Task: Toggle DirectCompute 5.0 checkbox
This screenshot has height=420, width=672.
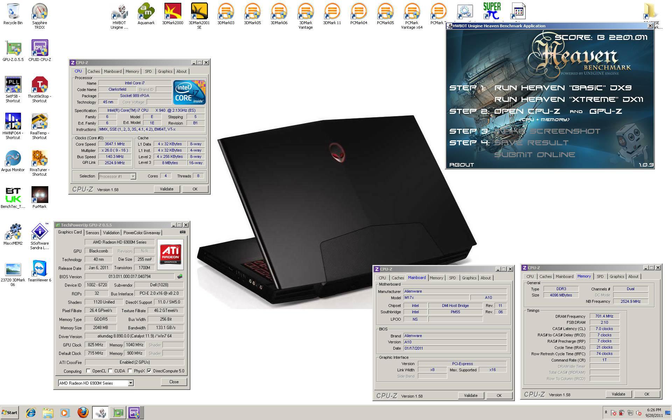Action: 149,371
